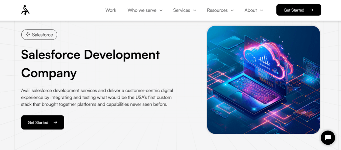Expand the Resources chevron
The image size is (341, 150).
pos(232,10)
